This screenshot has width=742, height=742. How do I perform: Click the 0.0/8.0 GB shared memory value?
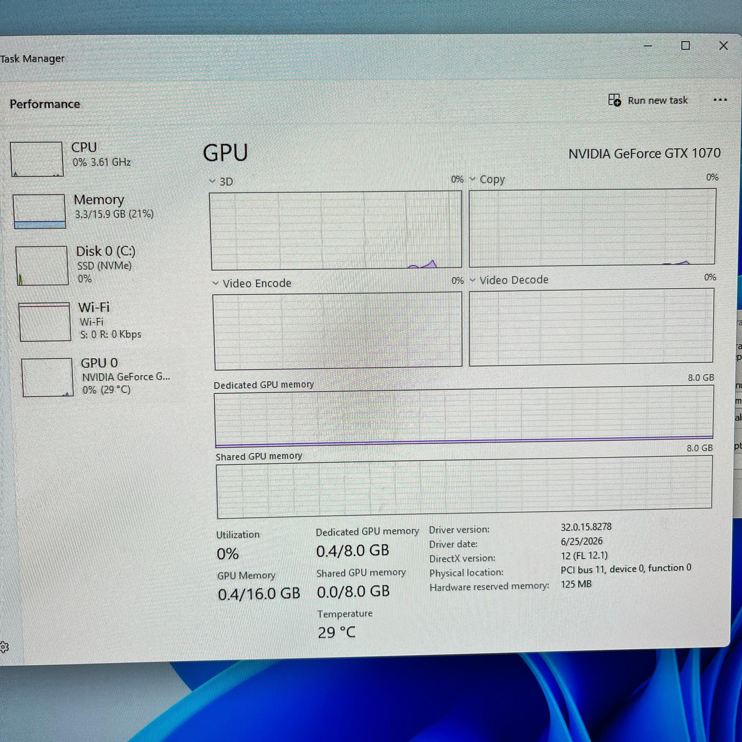353,591
